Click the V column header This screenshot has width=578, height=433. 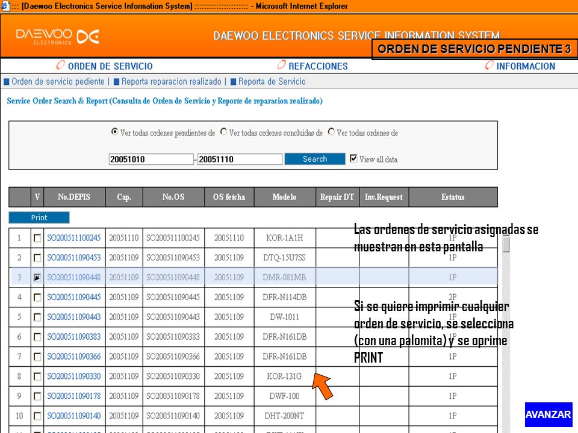(x=37, y=197)
